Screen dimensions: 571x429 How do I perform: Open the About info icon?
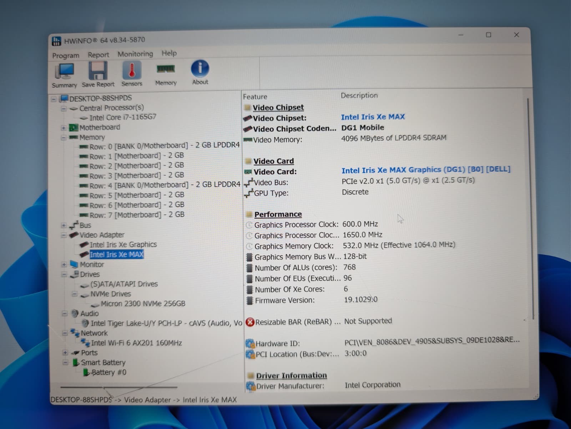(200, 68)
